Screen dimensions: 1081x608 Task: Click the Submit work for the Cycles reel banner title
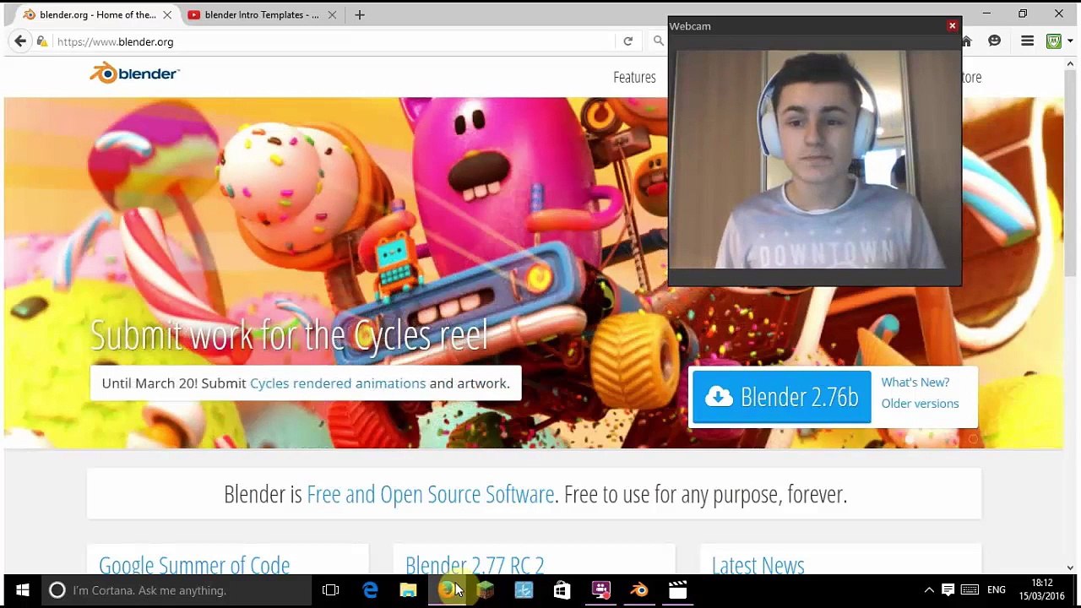(289, 335)
